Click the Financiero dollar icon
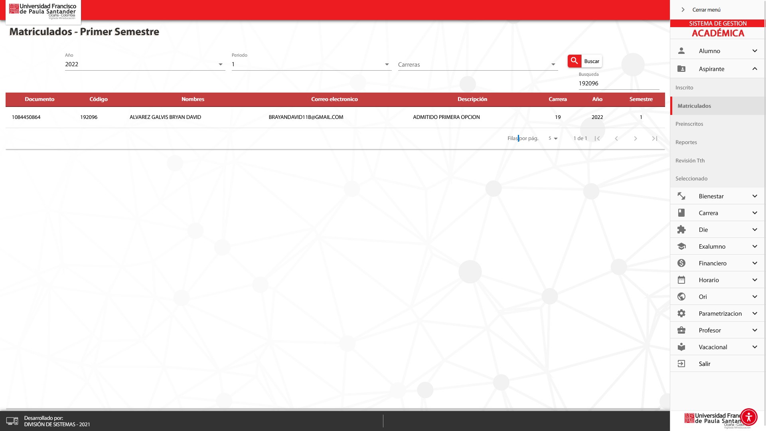Screen dimensions: 766x431 tap(681, 263)
